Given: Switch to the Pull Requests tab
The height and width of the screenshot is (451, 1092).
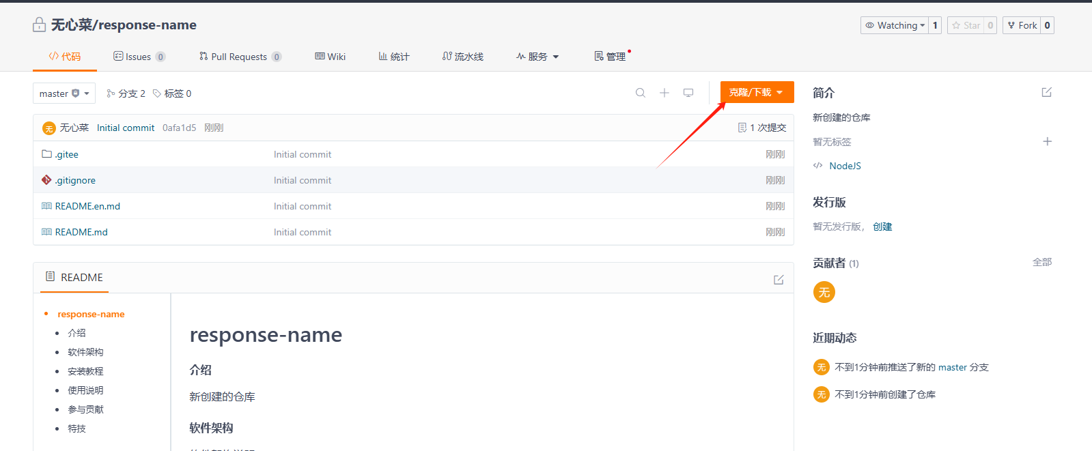Looking at the screenshot, I should [240, 57].
